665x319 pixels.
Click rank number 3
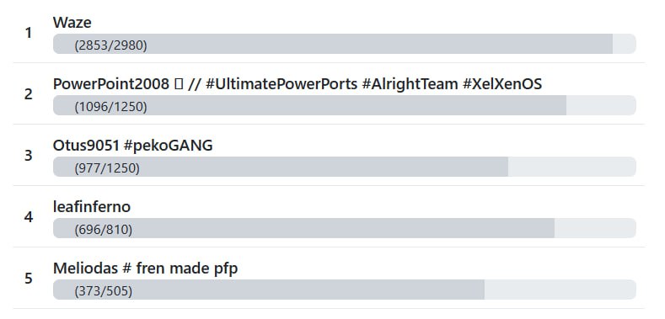[x=29, y=156]
